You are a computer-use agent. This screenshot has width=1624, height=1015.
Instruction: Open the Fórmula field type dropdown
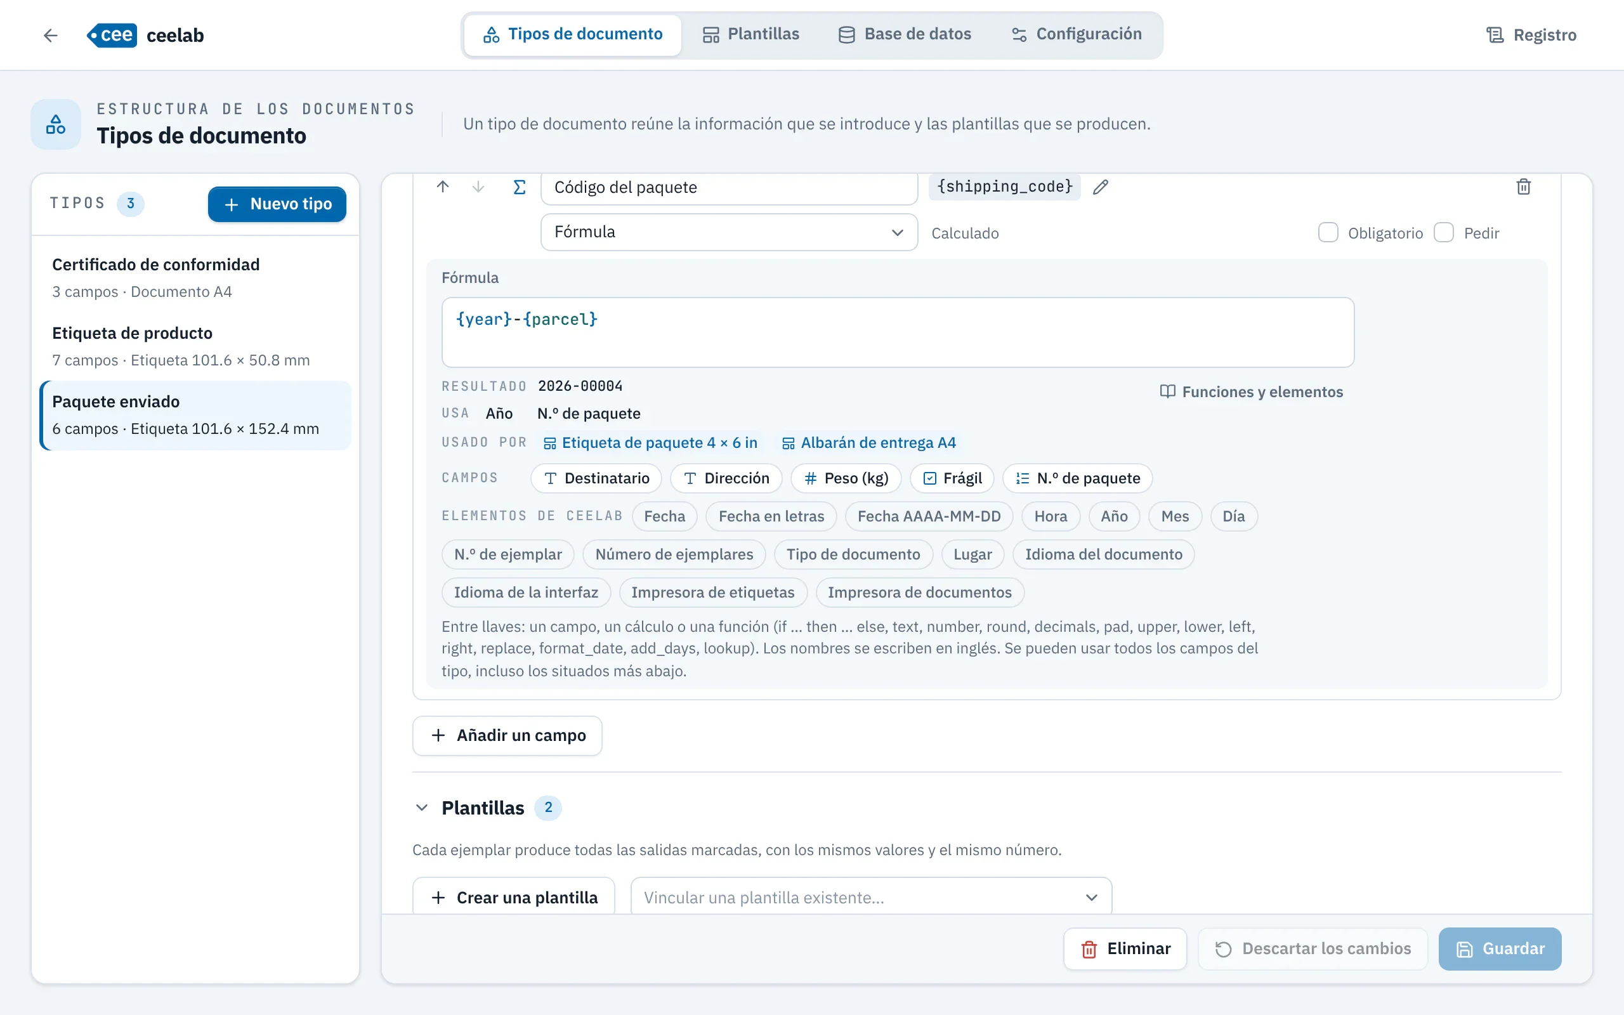[729, 232]
